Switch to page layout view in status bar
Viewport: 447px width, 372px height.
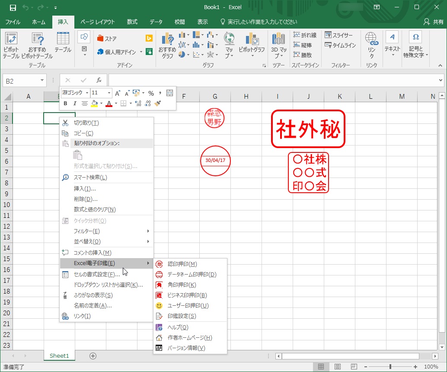pos(338,367)
